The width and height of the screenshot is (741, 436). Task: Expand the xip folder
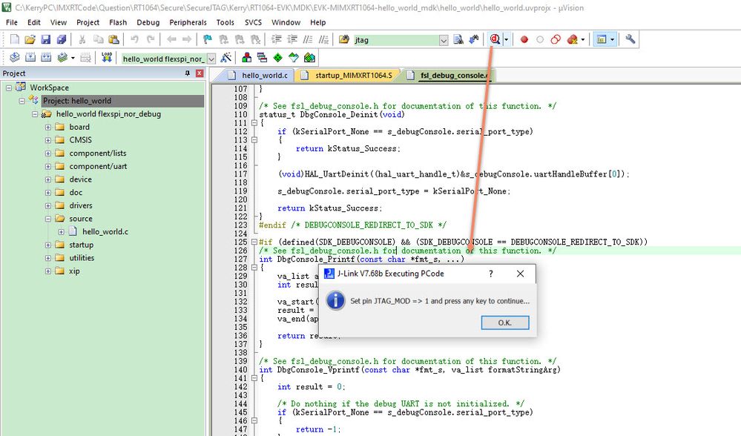pyautogui.click(x=48, y=271)
